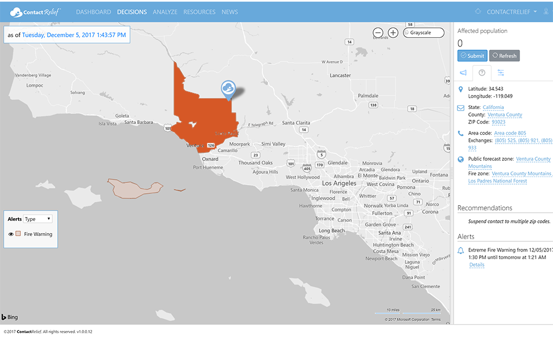This screenshot has height=339, width=553.
Task: Click the bell icon beside Extreme Fire Warning
Action: coord(461,250)
